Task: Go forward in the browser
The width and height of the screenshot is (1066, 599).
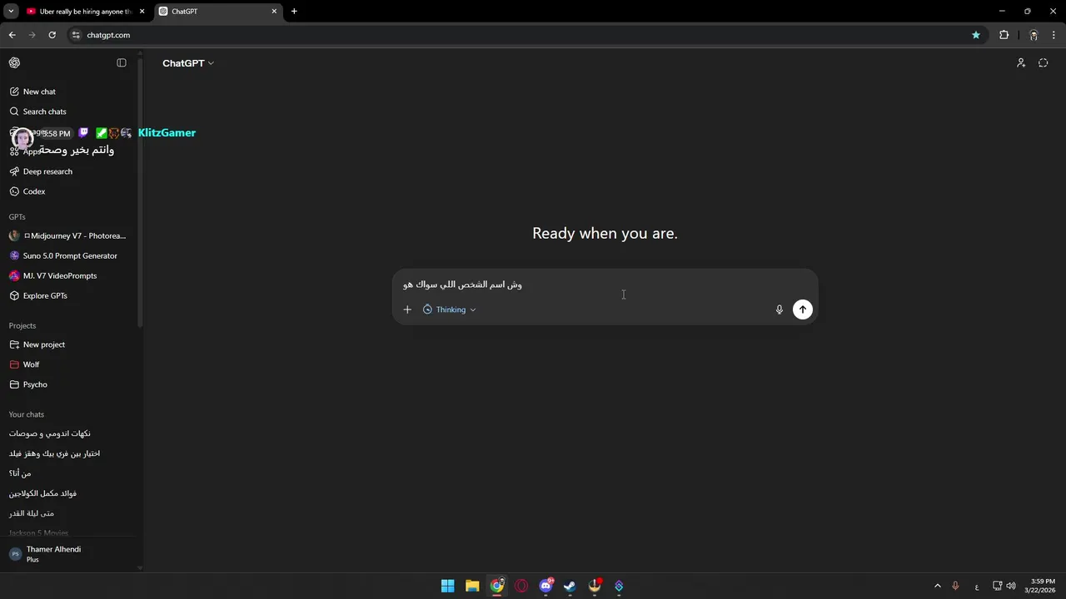Action: click(x=32, y=35)
